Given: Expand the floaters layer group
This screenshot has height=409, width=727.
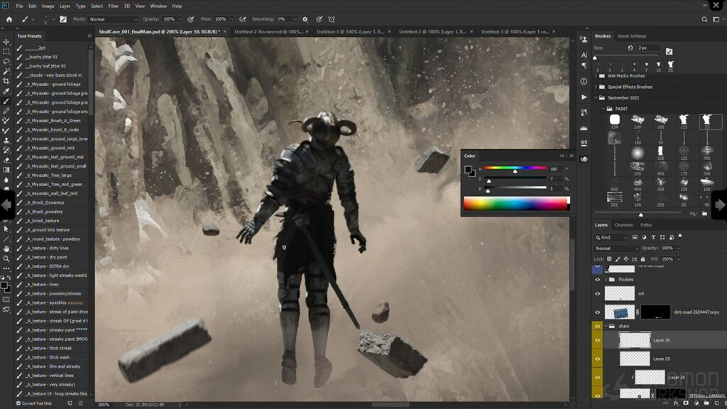Looking at the screenshot, I should click(x=606, y=280).
